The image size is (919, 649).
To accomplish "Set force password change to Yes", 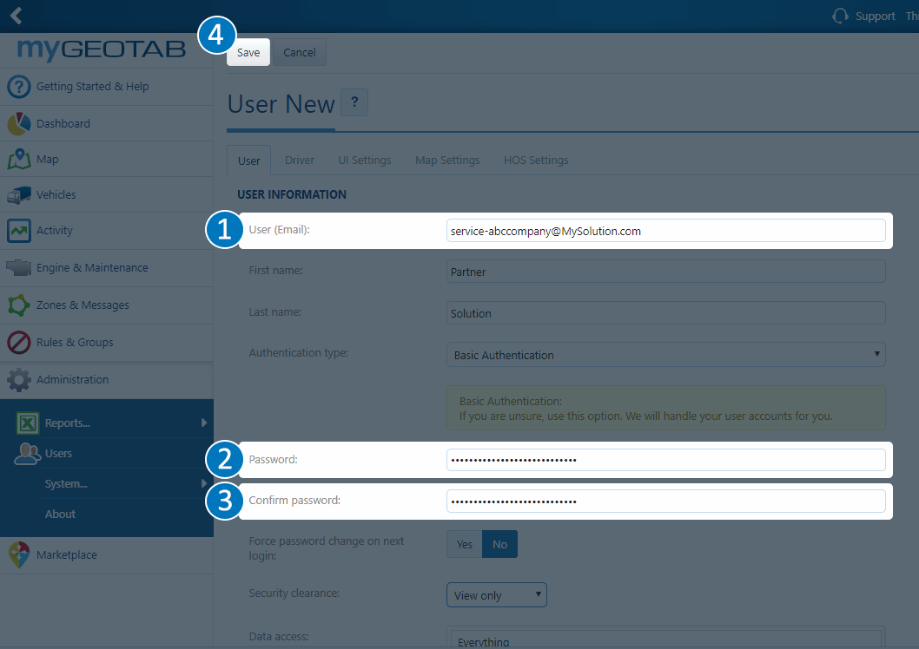I will pos(465,544).
